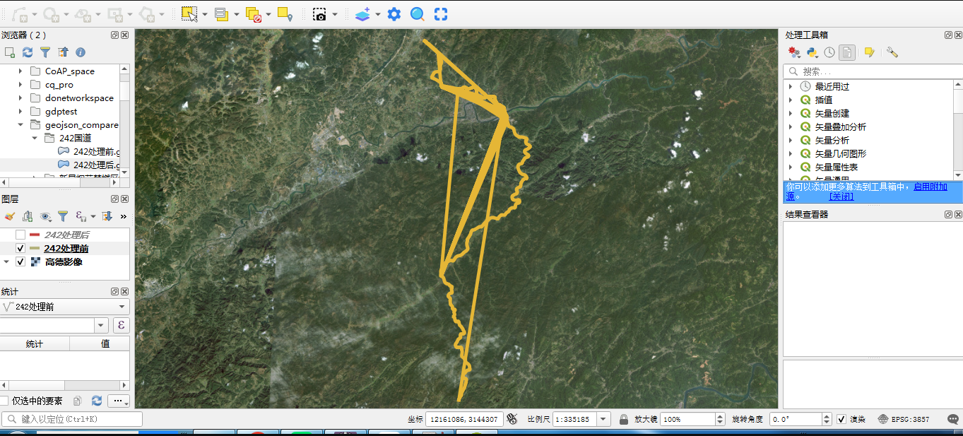This screenshot has width=963, height=436.
Task: Filter the Browser panel tree
Action: tap(45, 52)
